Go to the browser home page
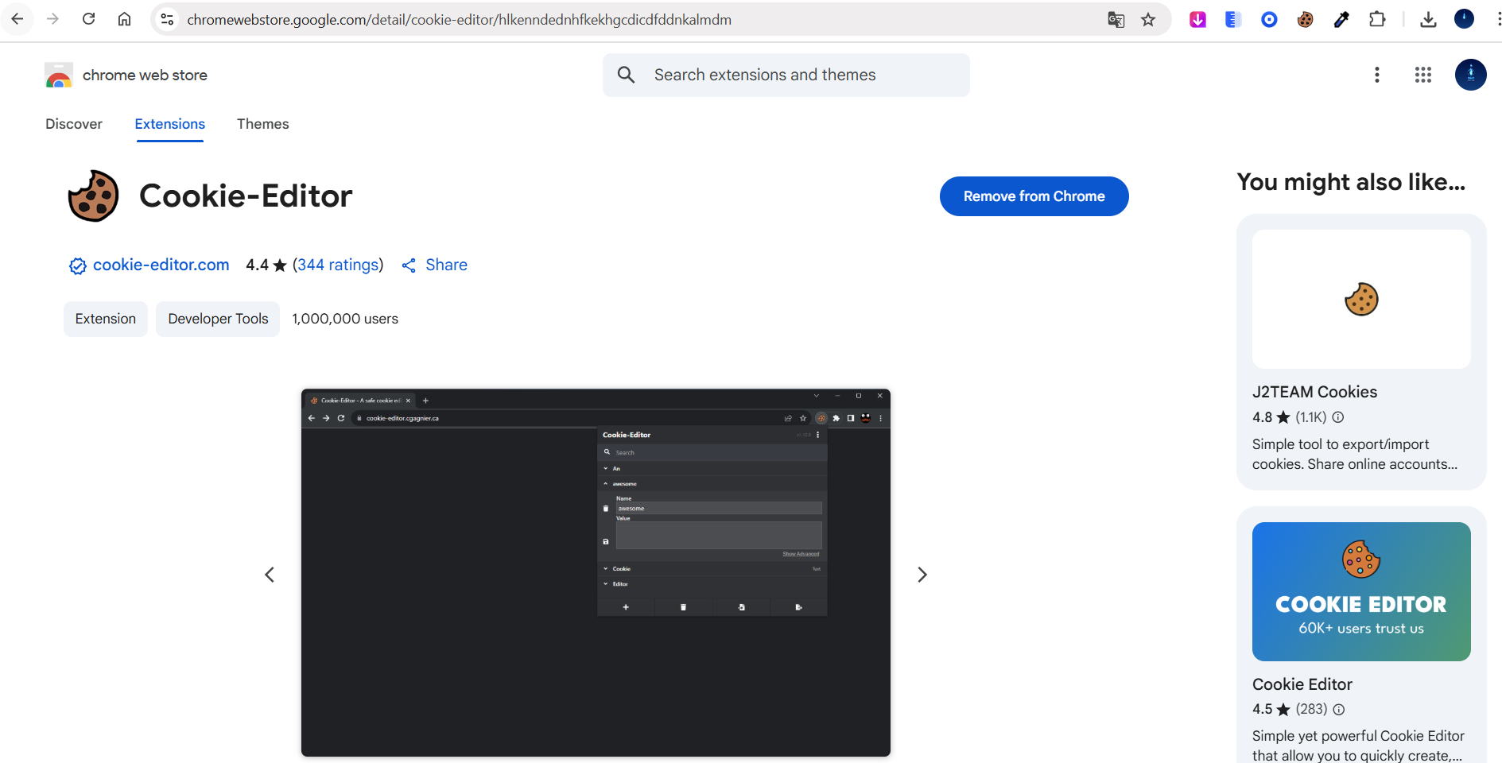The height and width of the screenshot is (763, 1502). (125, 19)
